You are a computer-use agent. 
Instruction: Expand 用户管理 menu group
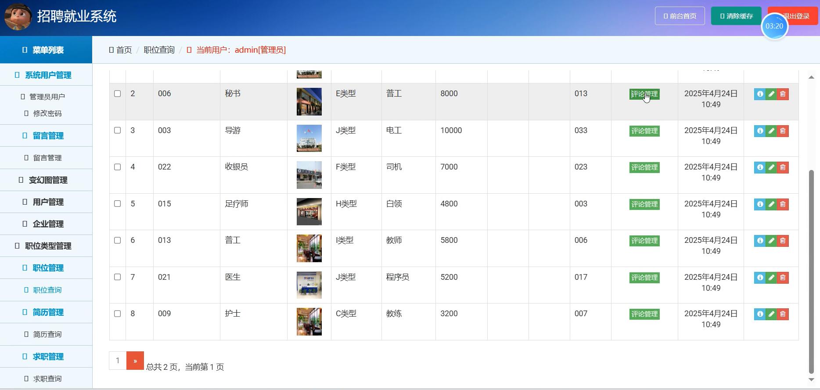pos(46,202)
